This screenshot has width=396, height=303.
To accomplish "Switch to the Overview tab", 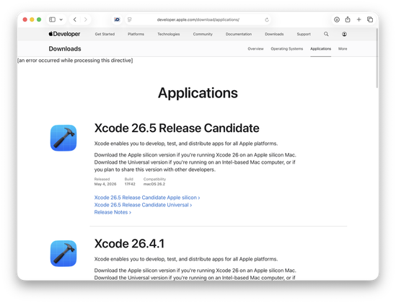I will pyautogui.click(x=255, y=49).
